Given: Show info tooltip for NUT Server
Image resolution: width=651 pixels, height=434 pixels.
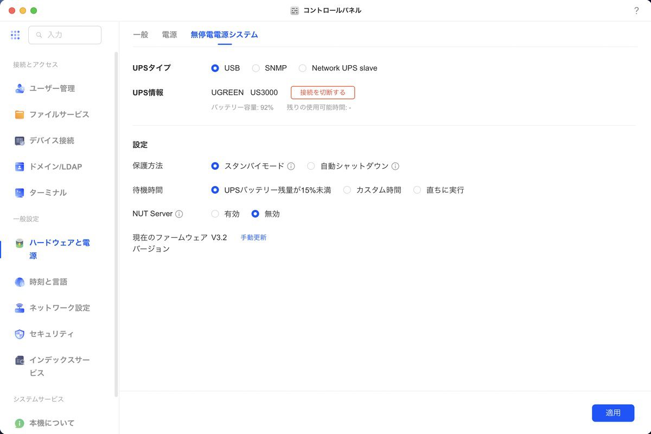Looking at the screenshot, I should (179, 214).
